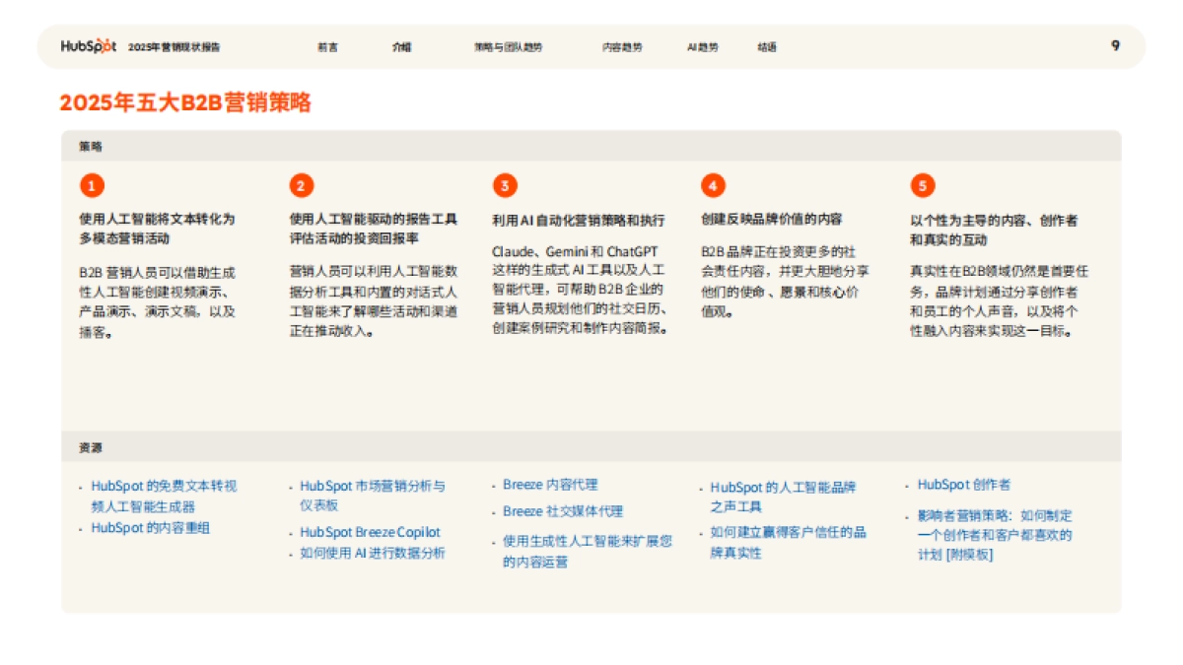Click the orange number 1 circle
The height and width of the screenshot is (665, 1183).
[92, 185]
